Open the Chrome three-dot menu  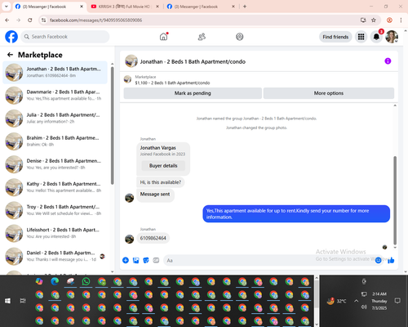[401, 20]
